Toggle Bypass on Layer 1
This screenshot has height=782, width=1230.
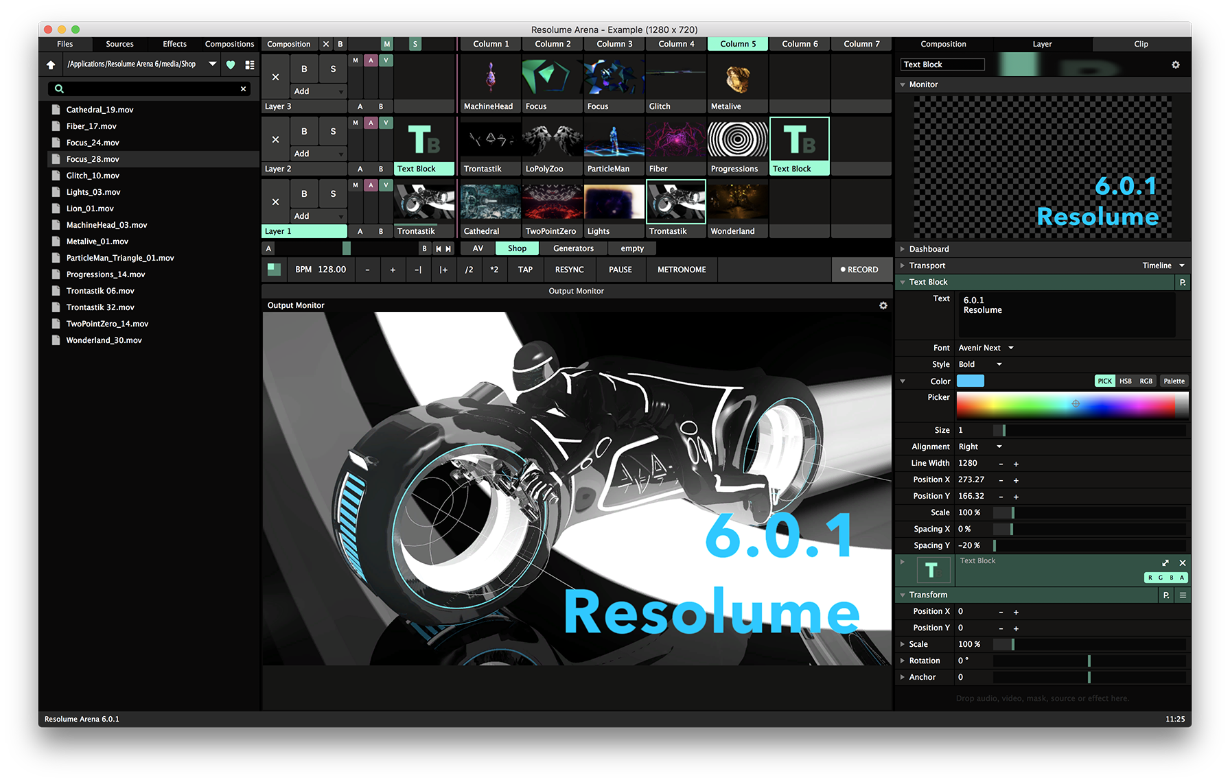click(x=304, y=194)
